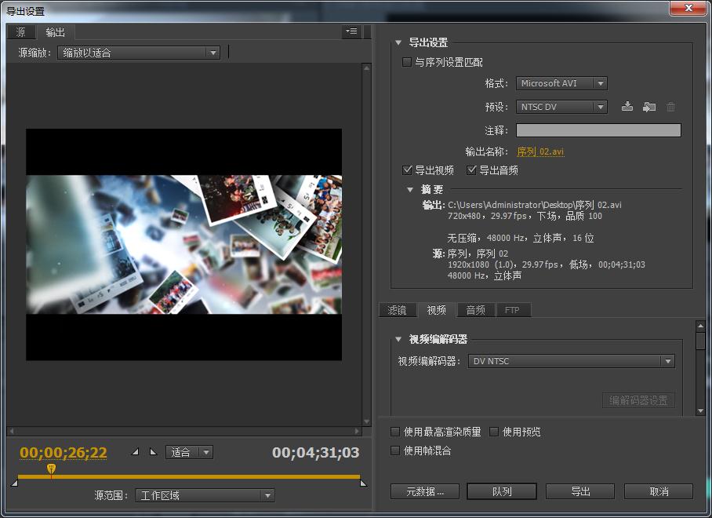Set the source range in point
Image resolution: width=712 pixels, height=518 pixels.
pos(134,452)
